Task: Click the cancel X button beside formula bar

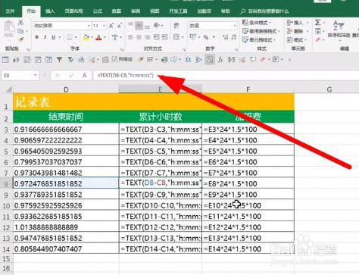Action: [58, 75]
